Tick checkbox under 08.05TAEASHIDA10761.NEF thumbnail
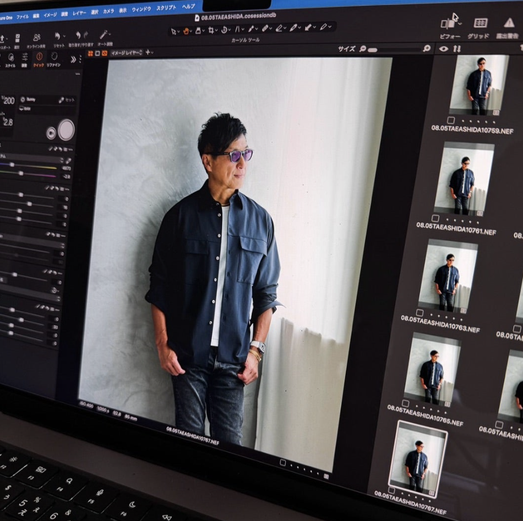 tap(435, 218)
